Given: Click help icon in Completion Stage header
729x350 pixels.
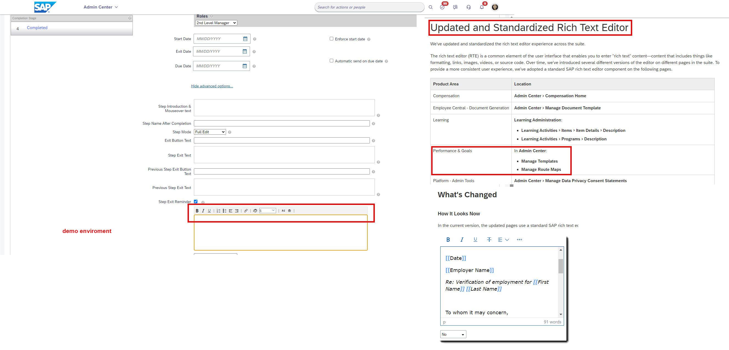Looking at the screenshot, I should point(130,18).
